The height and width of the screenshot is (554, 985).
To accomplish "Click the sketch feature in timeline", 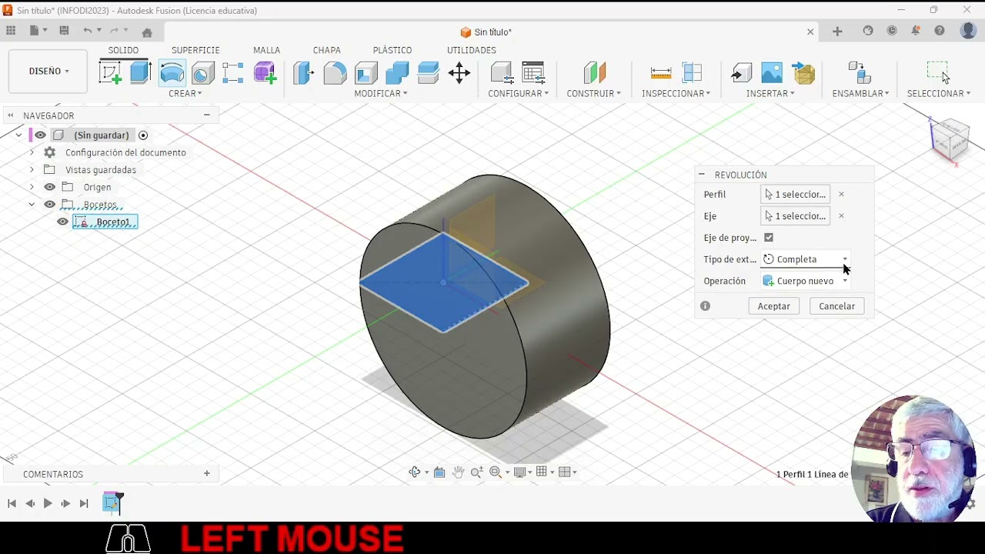I will (112, 503).
